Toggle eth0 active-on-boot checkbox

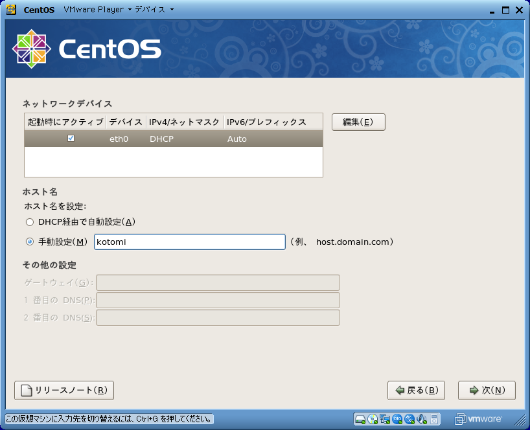(71, 138)
